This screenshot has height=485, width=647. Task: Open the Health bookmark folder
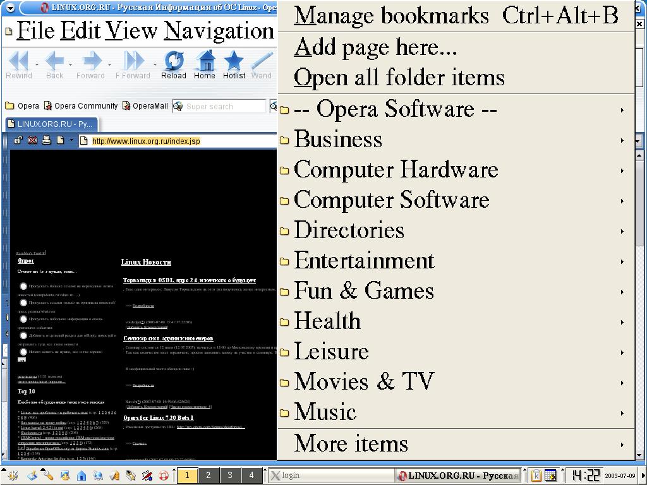456,321
